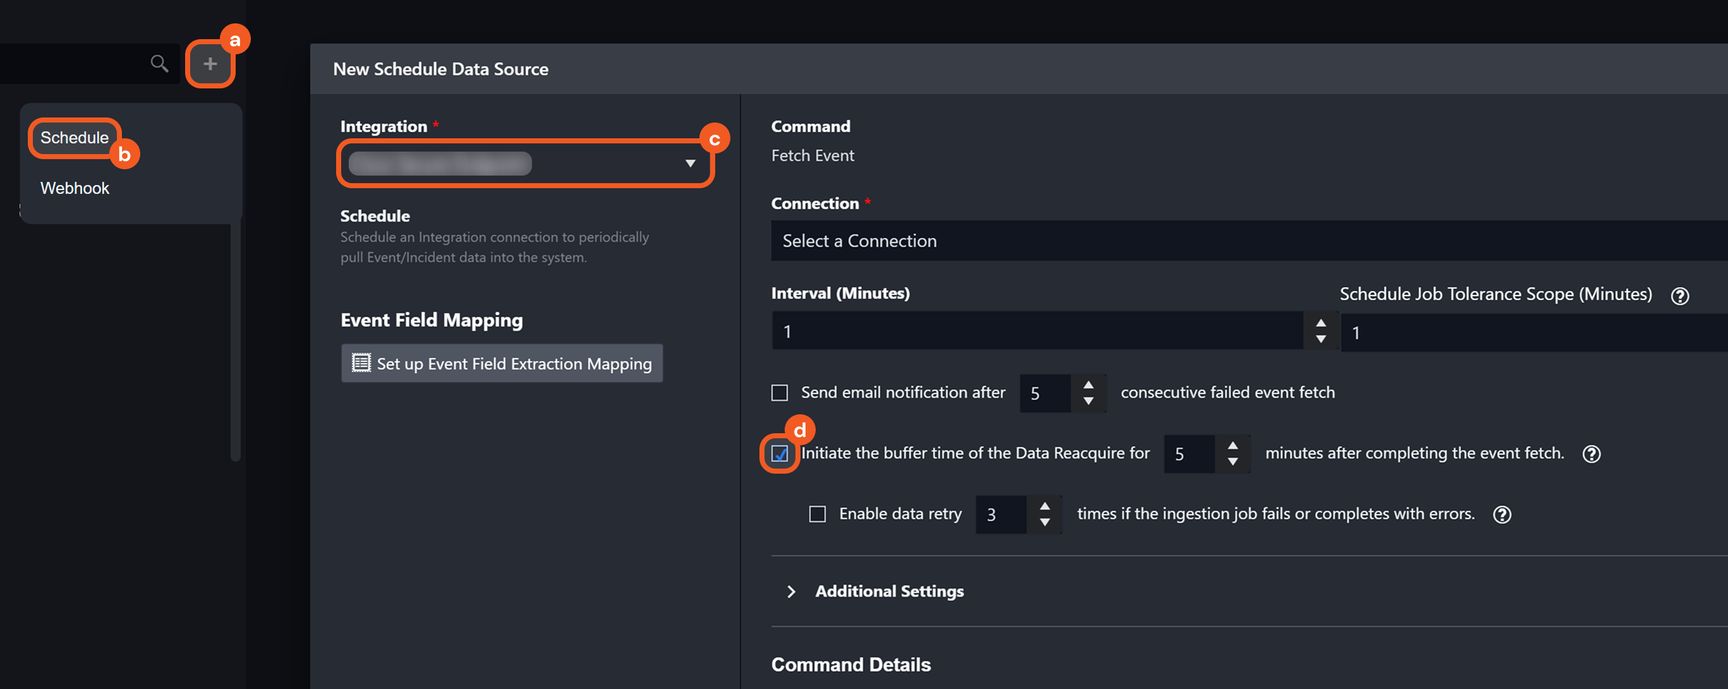
Task: Choose Webhook from the menu
Action: [x=75, y=188]
